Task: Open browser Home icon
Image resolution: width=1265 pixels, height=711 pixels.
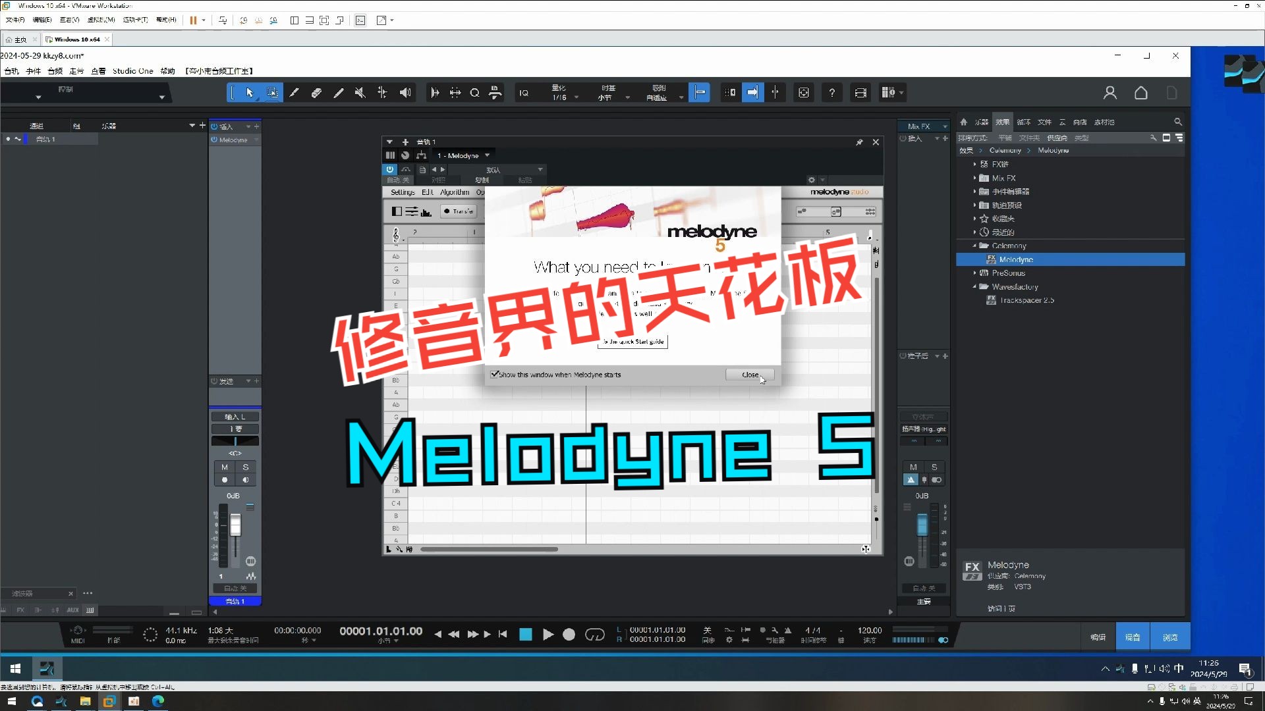Action: click(964, 122)
